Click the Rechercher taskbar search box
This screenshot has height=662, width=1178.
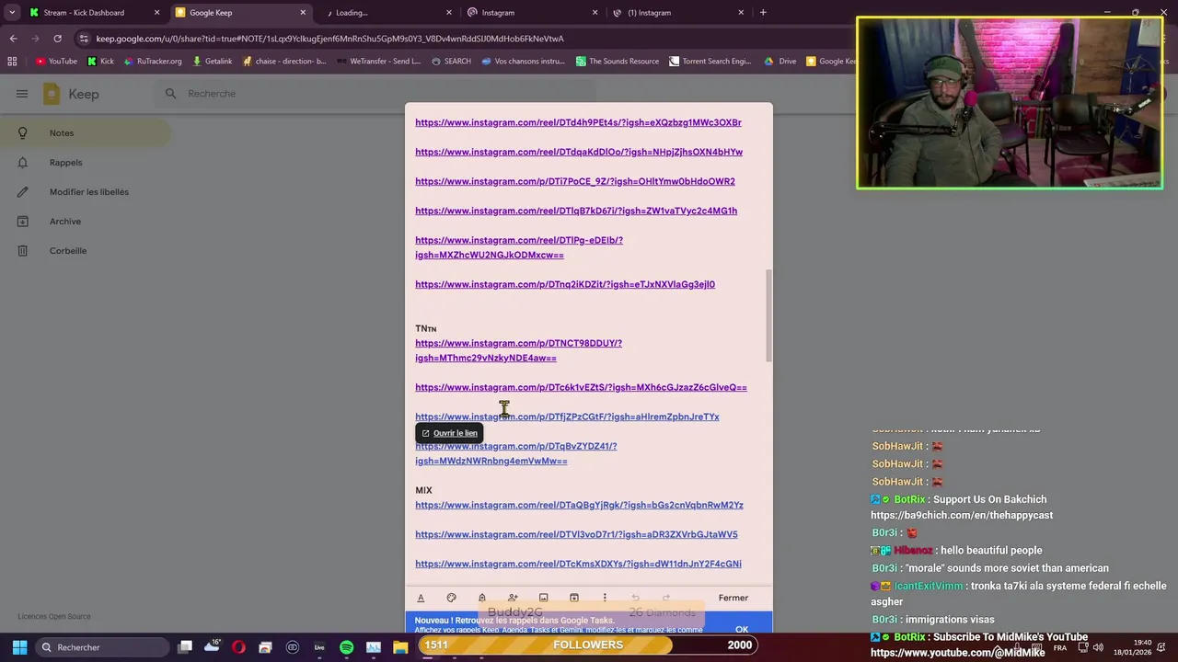[101, 647]
